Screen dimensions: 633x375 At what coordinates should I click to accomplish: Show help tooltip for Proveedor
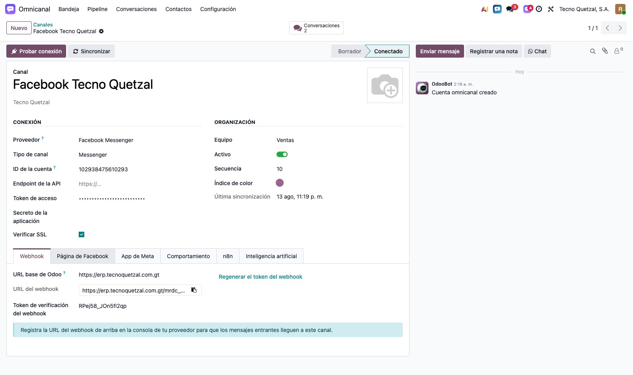click(43, 138)
